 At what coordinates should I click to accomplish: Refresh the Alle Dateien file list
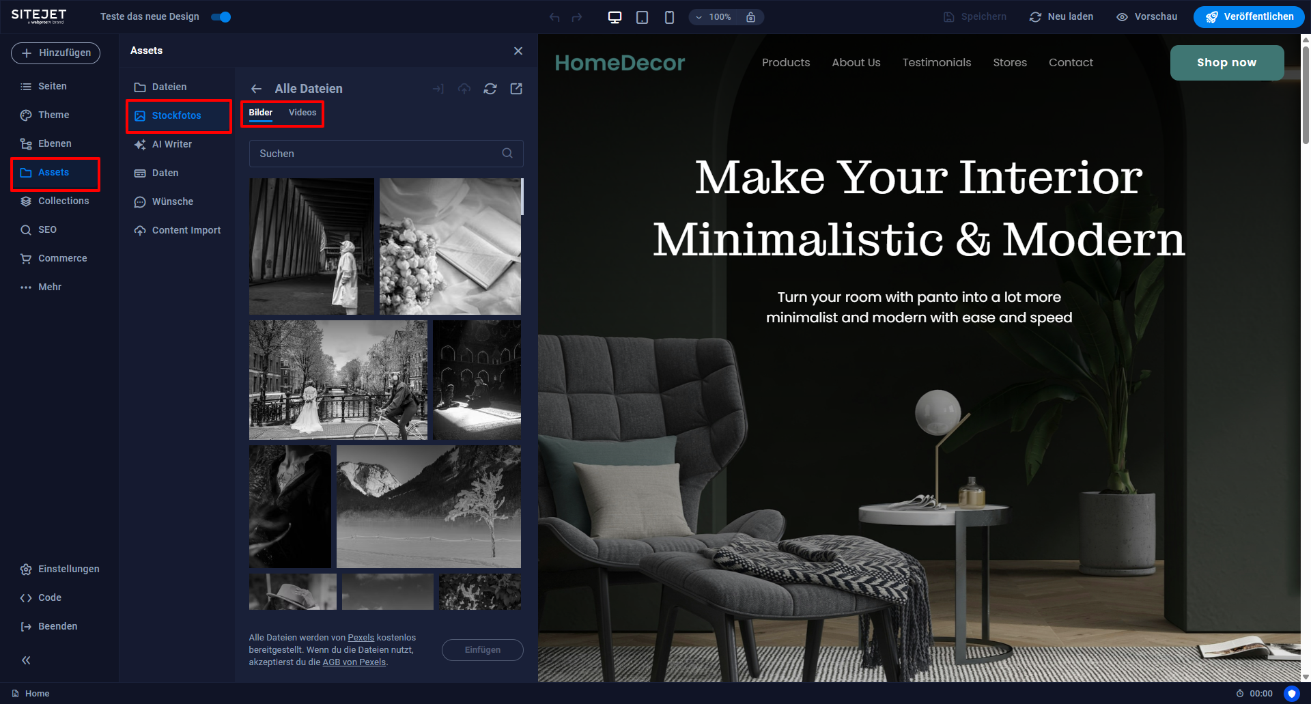[490, 89]
